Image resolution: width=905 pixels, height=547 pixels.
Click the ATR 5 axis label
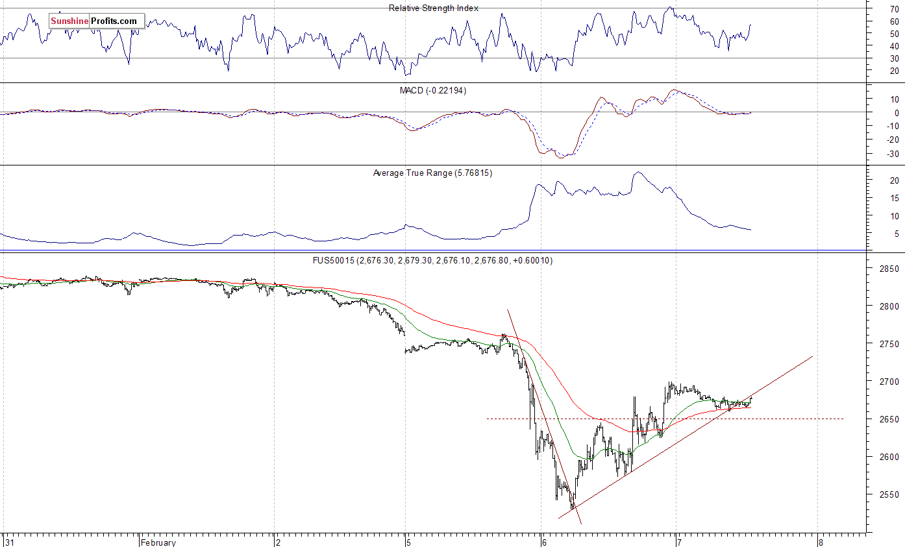pos(897,234)
